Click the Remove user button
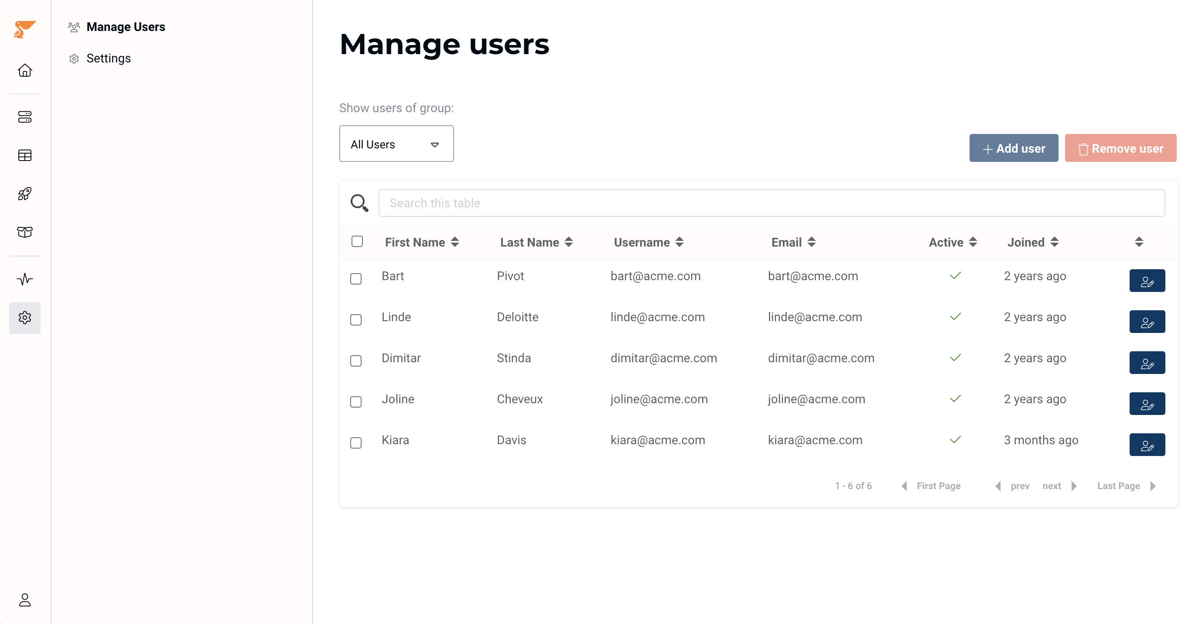 tap(1120, 148)
